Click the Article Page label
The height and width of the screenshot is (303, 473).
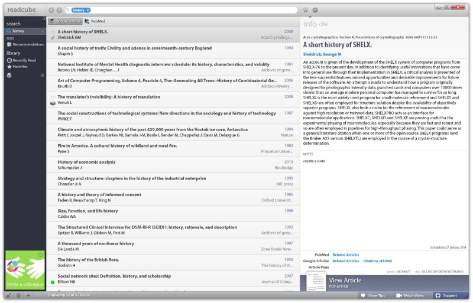pyautogui.click(x=319, y=268)
